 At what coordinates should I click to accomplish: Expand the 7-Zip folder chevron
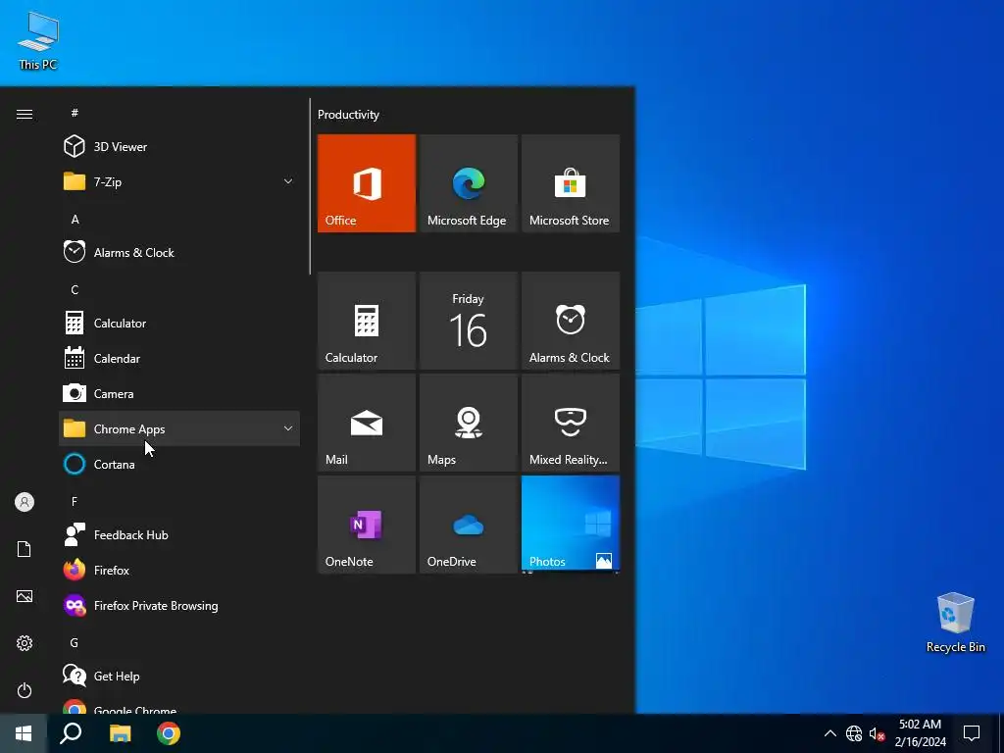(288, 181)
